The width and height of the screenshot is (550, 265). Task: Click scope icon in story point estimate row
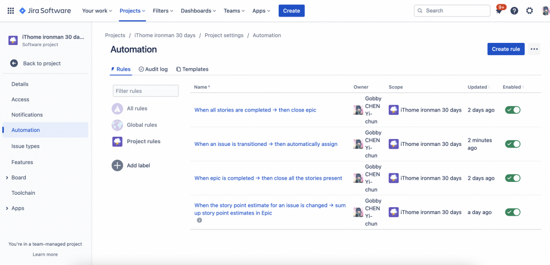point(394,212)
